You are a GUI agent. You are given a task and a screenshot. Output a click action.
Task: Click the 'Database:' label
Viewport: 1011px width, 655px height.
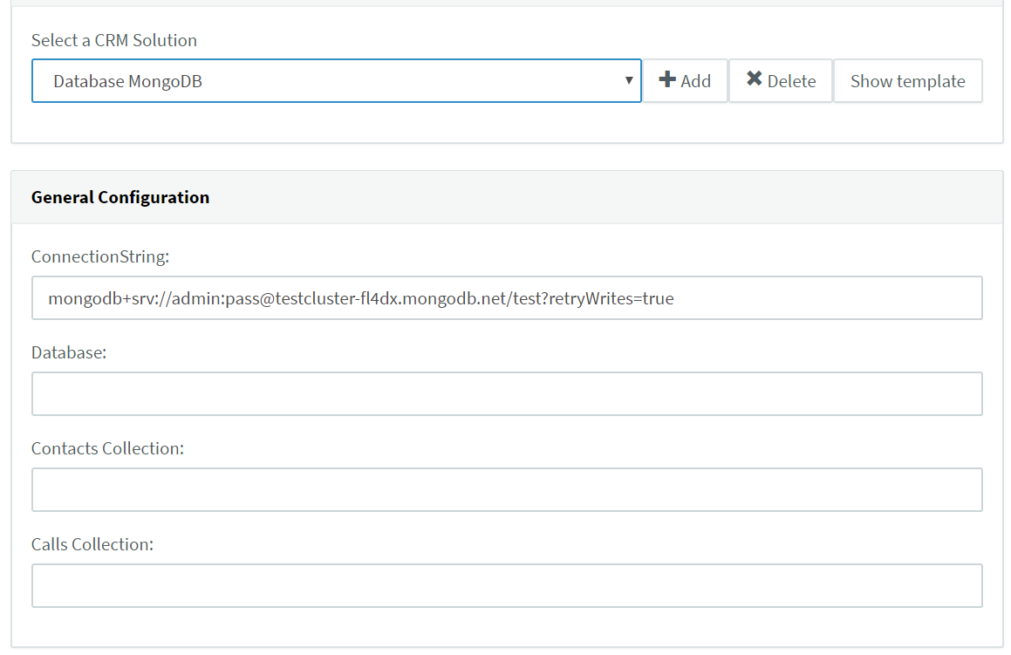tap(69, 352)
